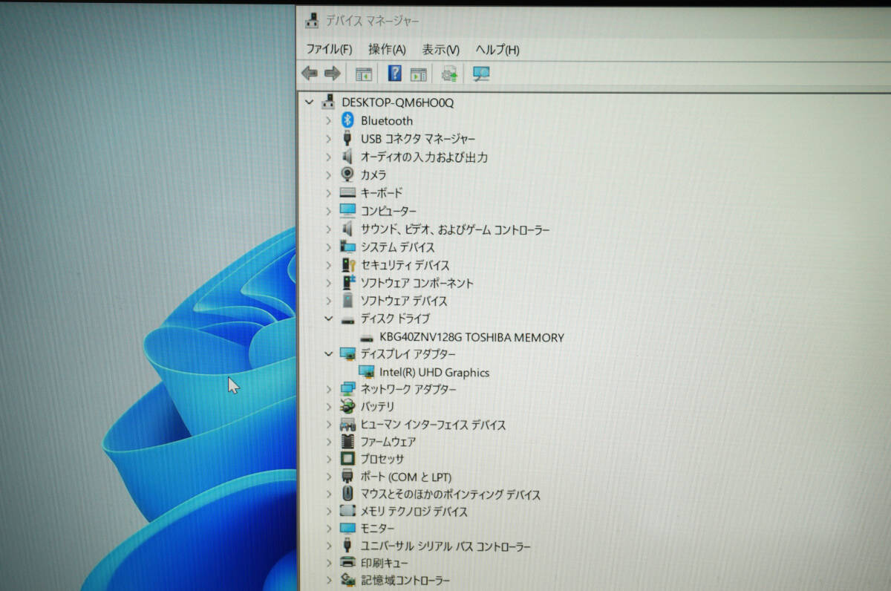Select the モニター category label

[377, 529]
